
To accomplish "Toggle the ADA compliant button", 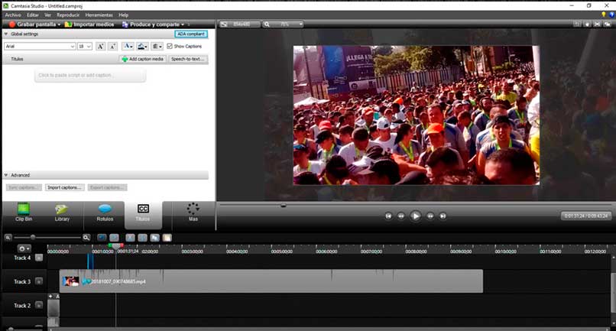I will [191, 34].
